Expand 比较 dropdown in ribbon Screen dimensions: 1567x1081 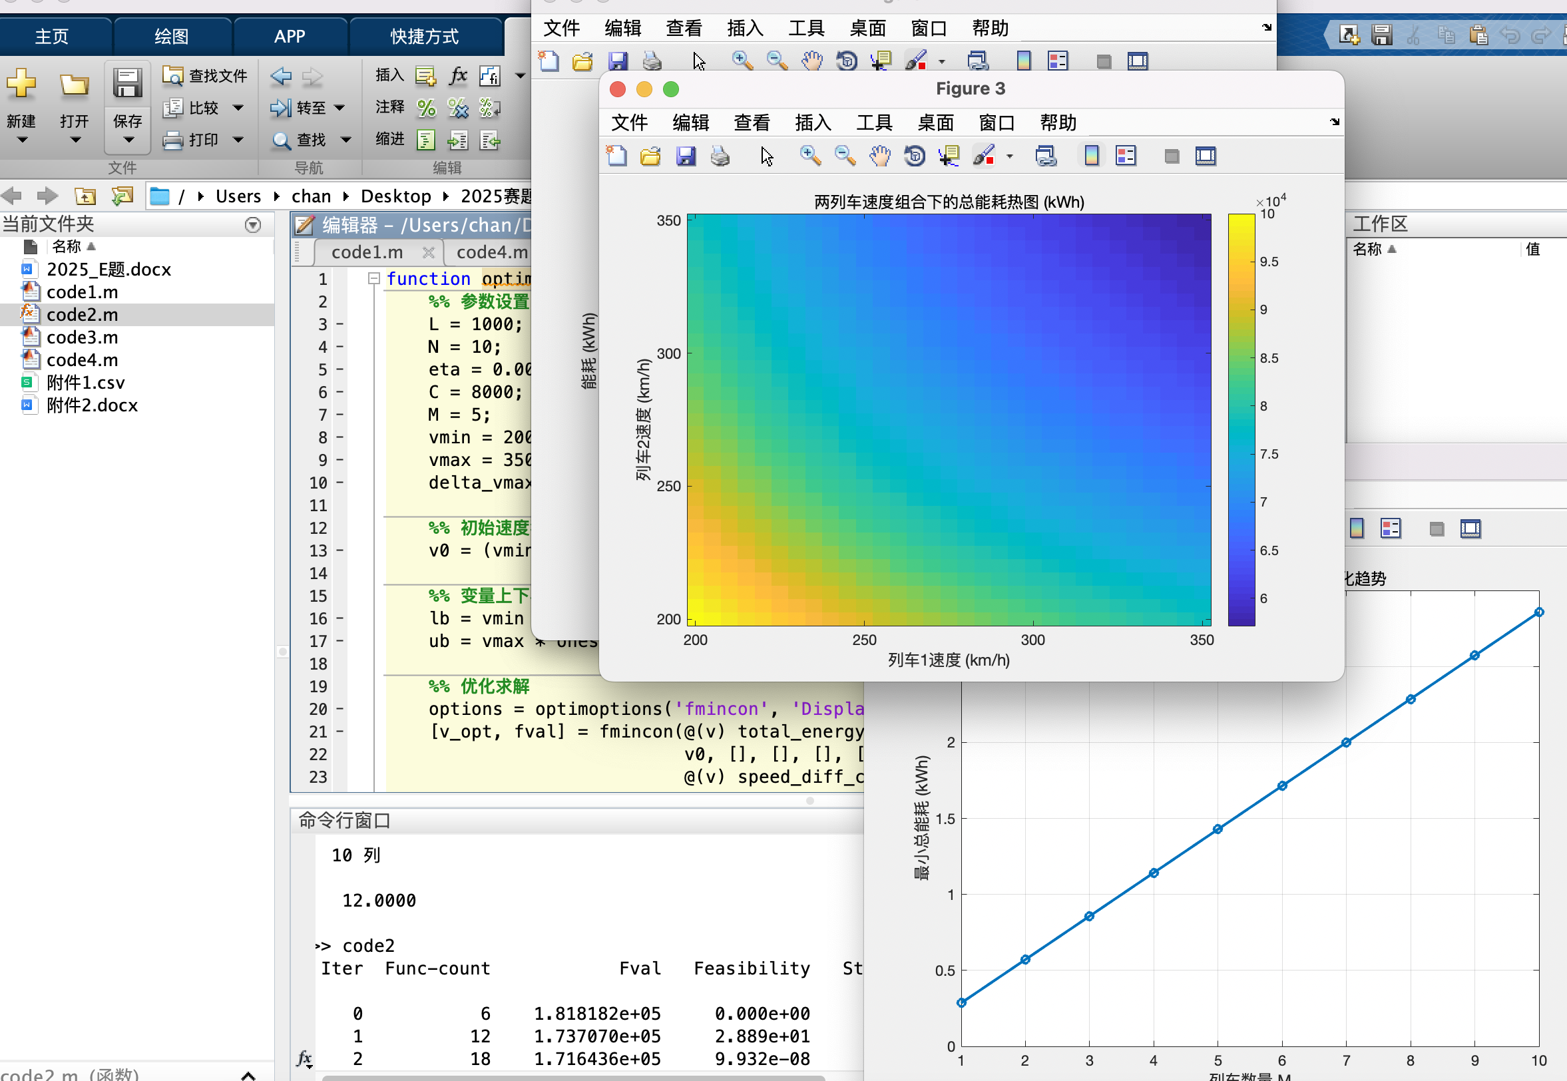[x=238, y=108]
